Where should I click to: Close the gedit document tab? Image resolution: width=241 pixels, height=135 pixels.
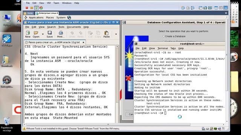pos(83,42)
